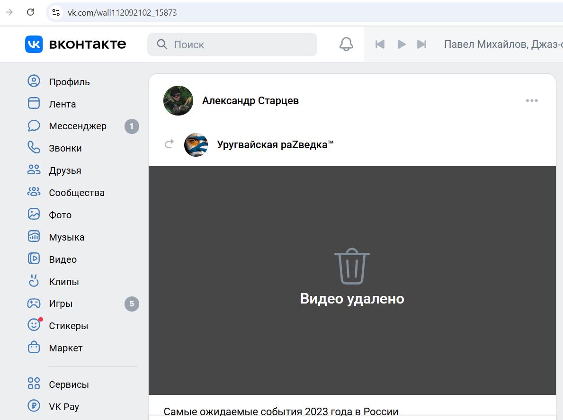Click the VK Pay ruble icon
The image size is (563, 420).
34,406
